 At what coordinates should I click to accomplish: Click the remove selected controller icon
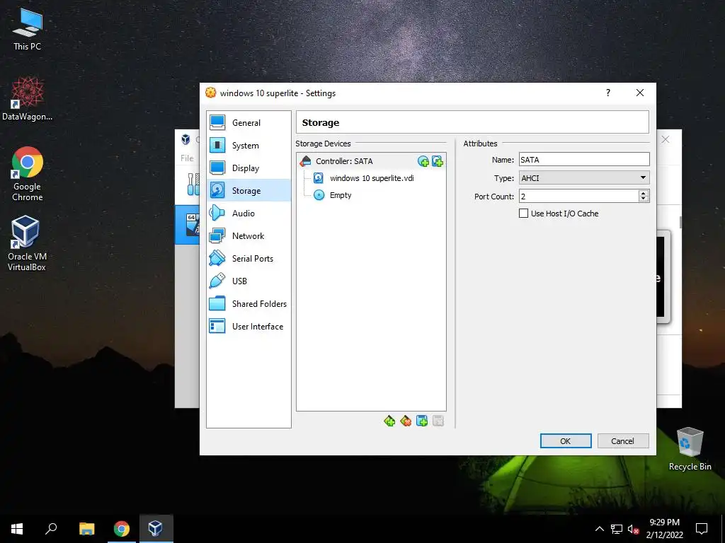click(x=406, y=421)
